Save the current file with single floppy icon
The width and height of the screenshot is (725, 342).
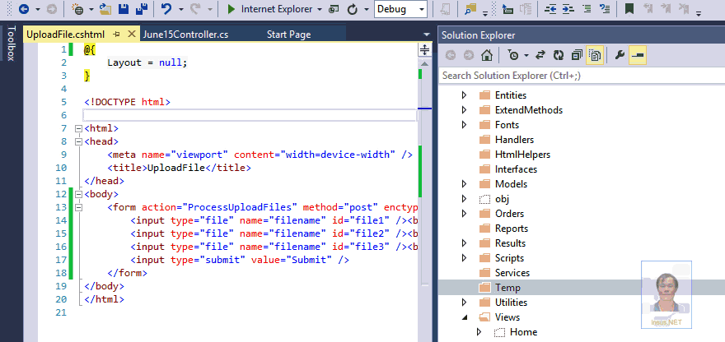124,9
